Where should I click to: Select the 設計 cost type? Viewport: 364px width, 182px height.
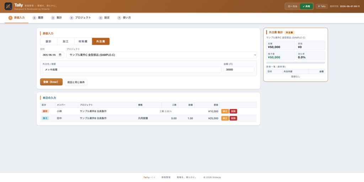pyautogui.click(x=48, y=41)
